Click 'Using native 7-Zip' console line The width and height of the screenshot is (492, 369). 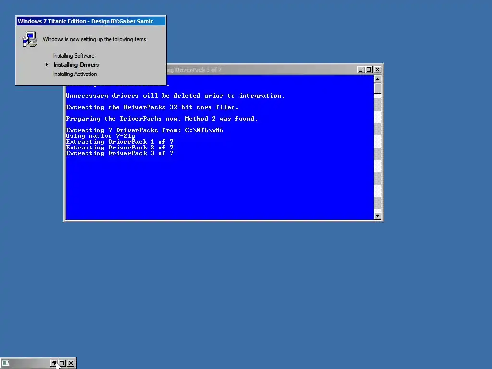101,136
